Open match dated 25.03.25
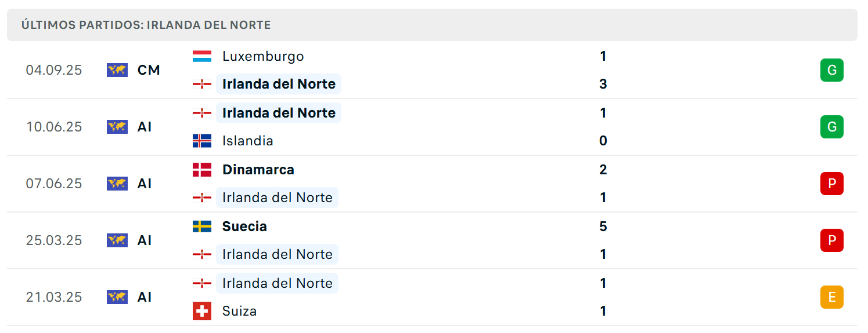The height and width of the screenshot is (333, 868). click(432, 240)
